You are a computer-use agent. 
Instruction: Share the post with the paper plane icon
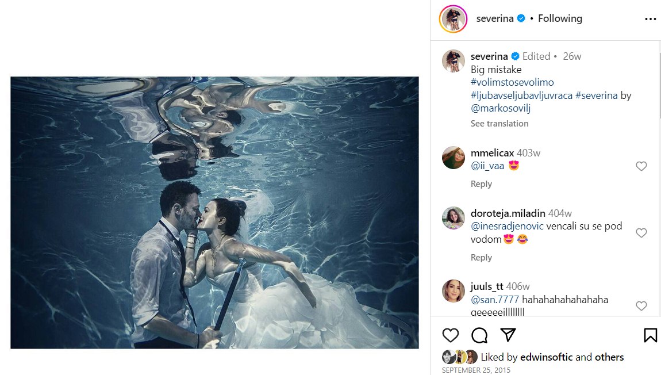(x=507, y=335)
